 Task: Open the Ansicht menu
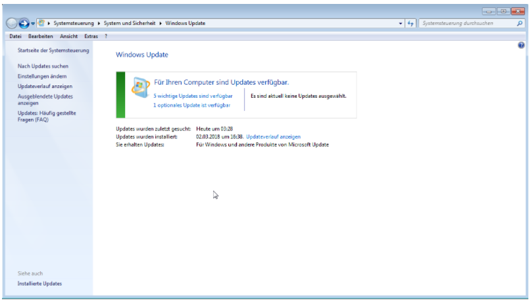click(68, 36)
